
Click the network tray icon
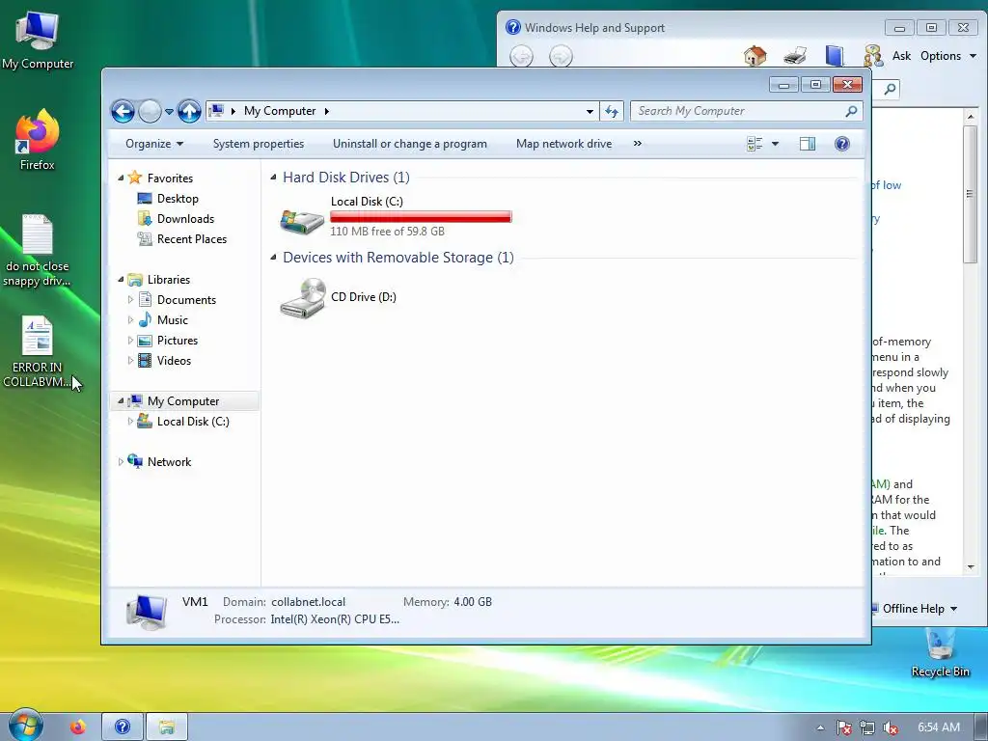pos(867,727)
